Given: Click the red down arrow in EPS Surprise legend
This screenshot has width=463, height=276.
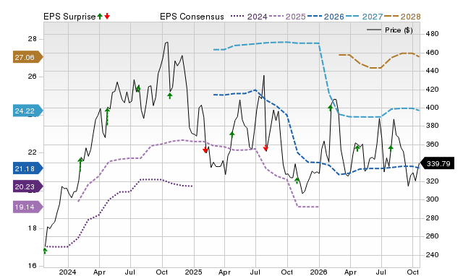Looking at the screenshot, I should 107,16.
